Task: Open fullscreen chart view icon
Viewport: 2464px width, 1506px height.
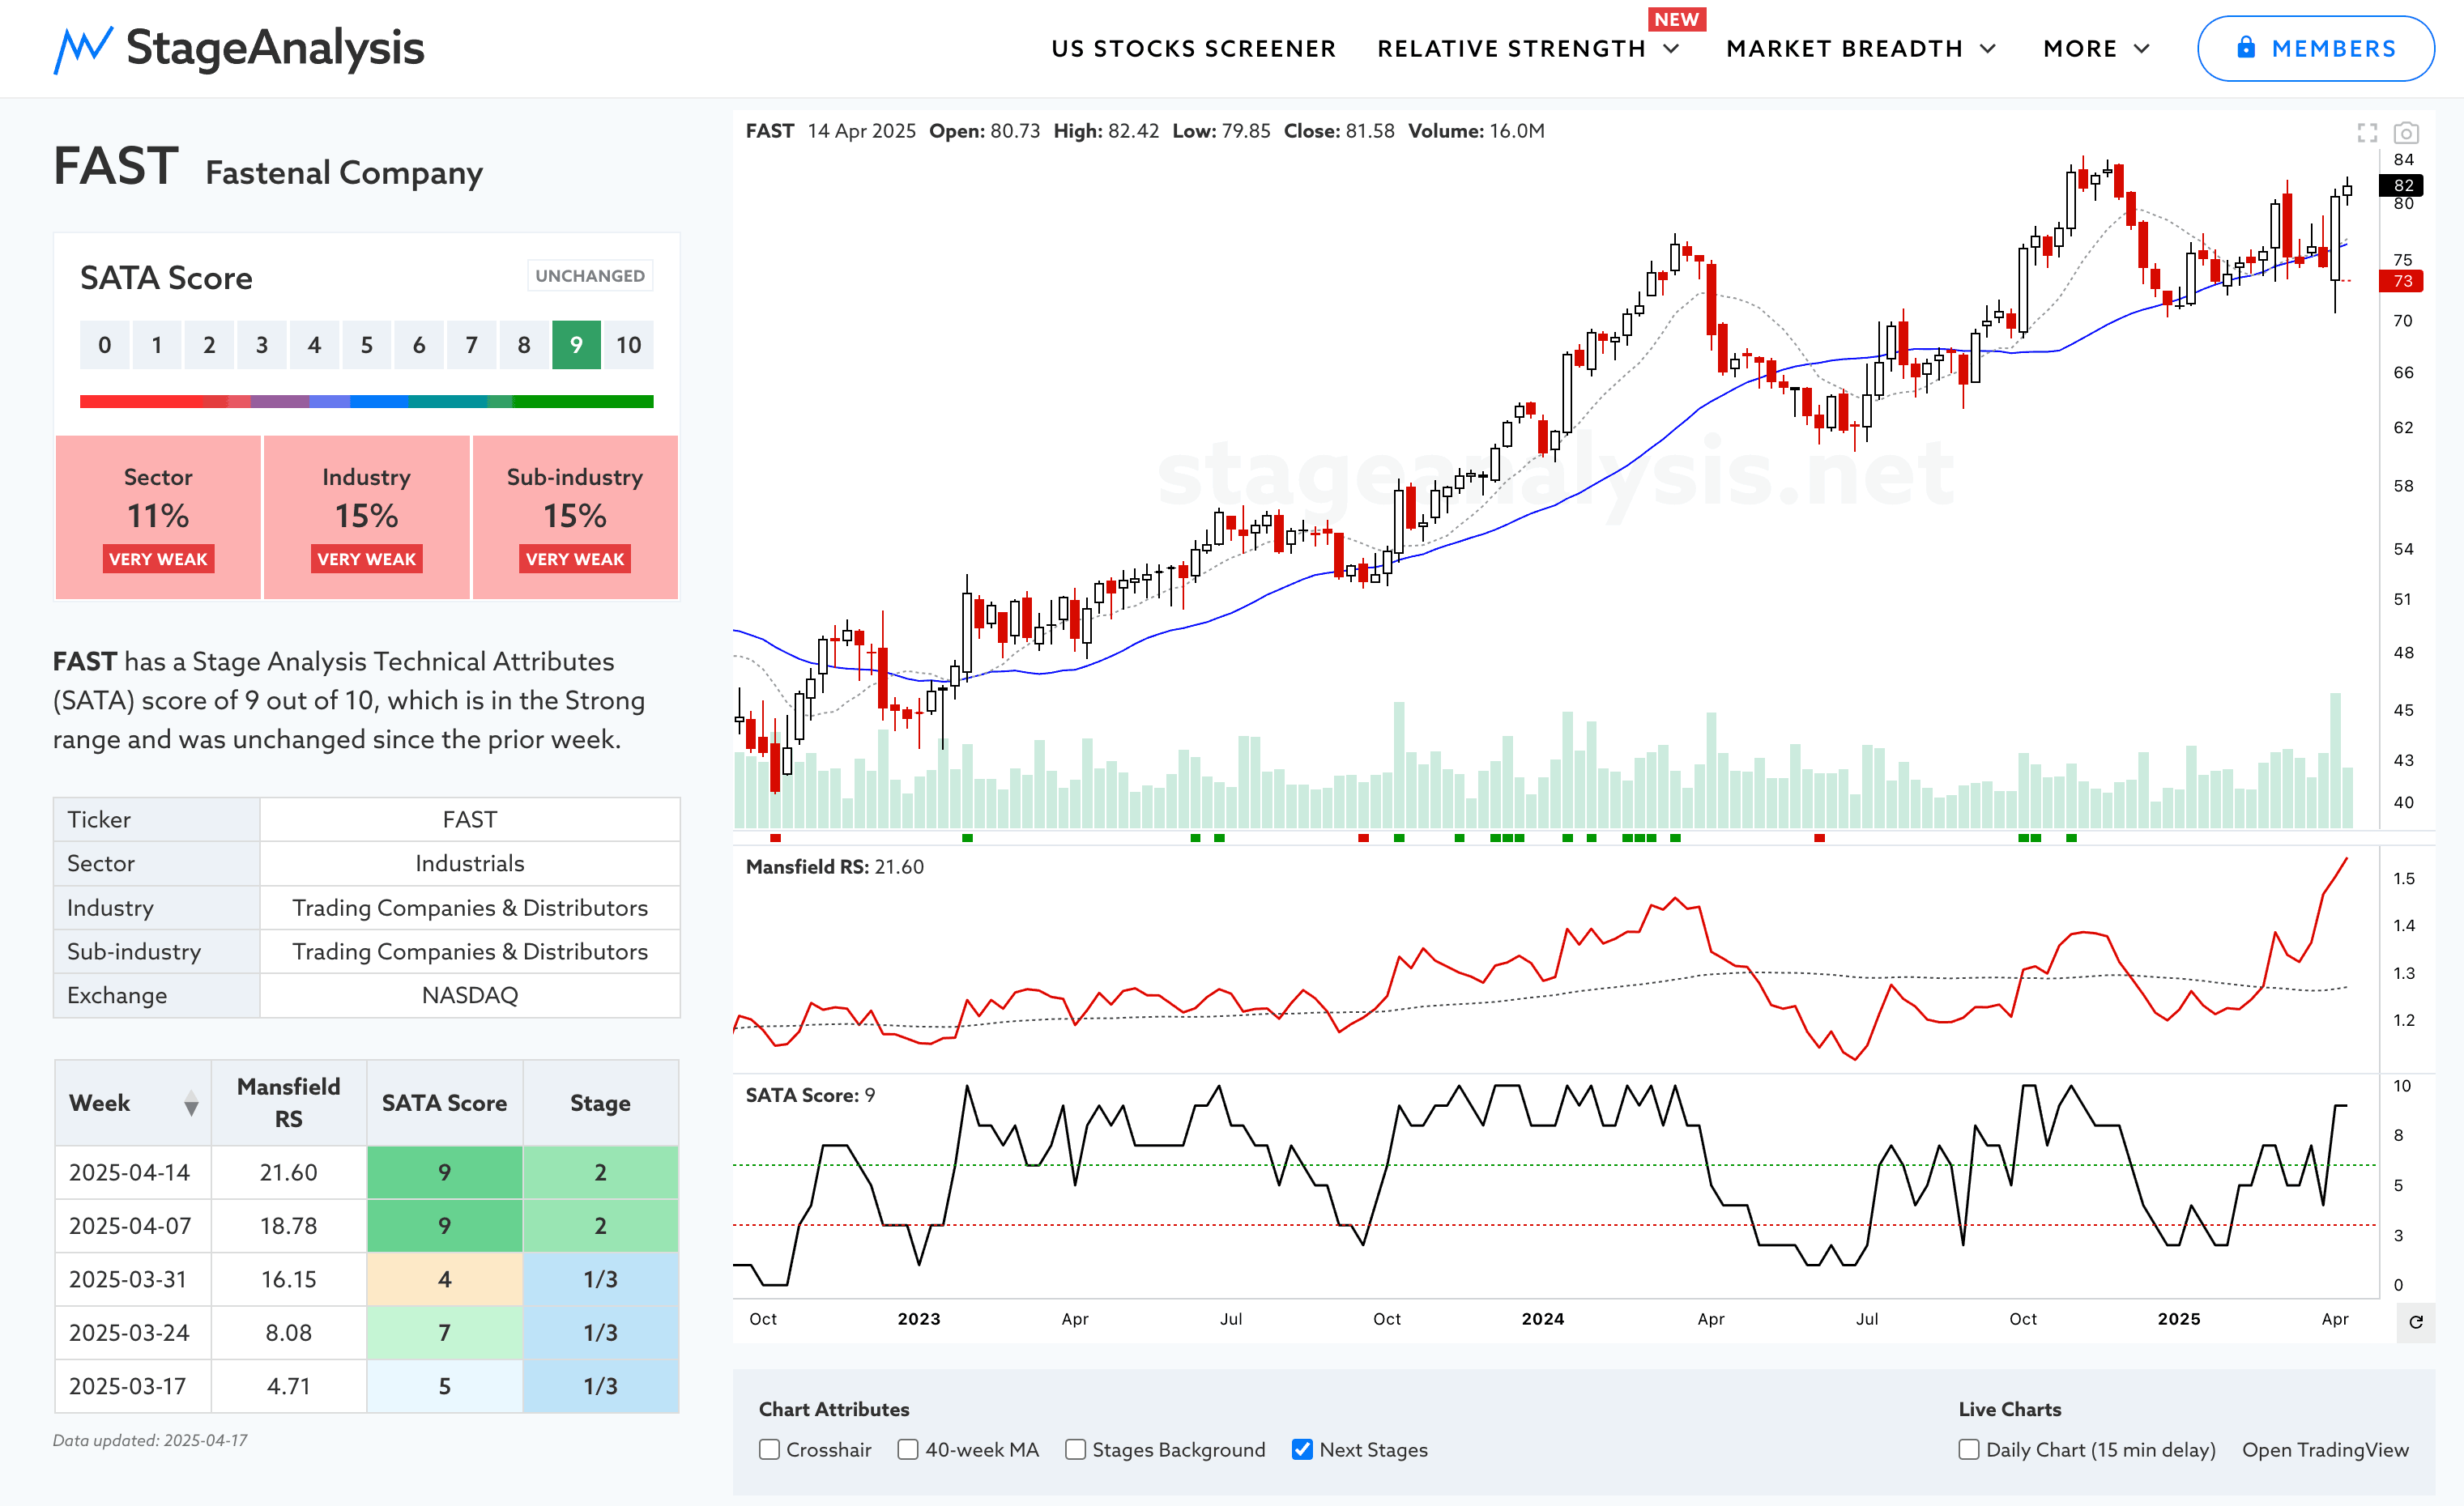Action: (2367, 132)
